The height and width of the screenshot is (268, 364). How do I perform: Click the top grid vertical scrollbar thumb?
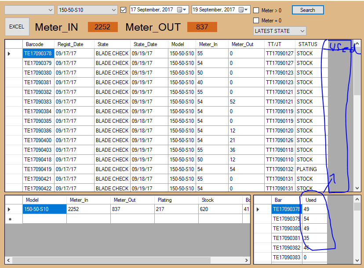(x=357, y=71)
